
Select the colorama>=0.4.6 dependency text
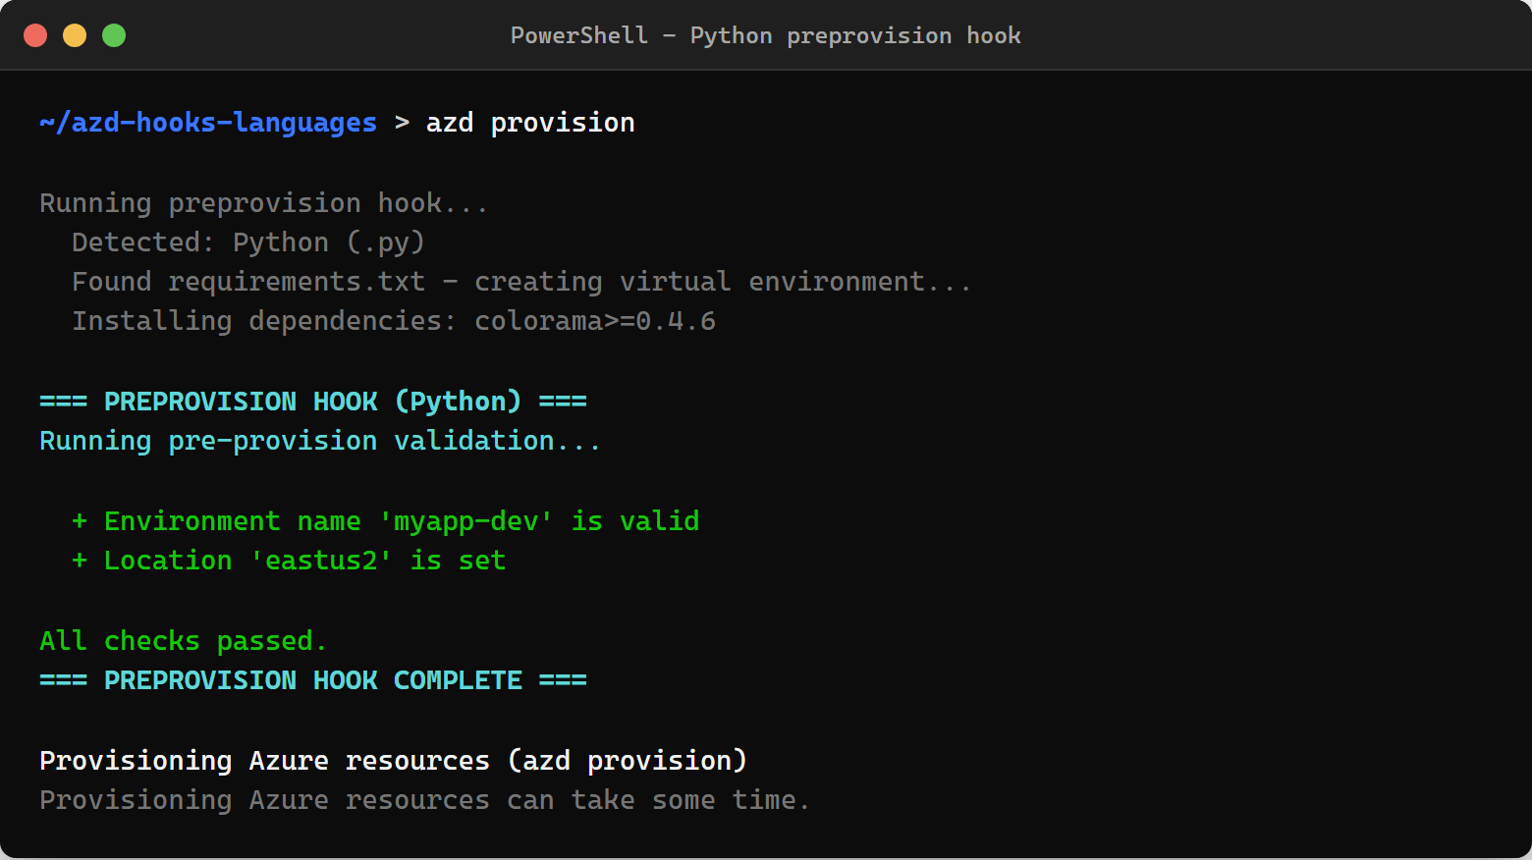(x=595, y=320)
